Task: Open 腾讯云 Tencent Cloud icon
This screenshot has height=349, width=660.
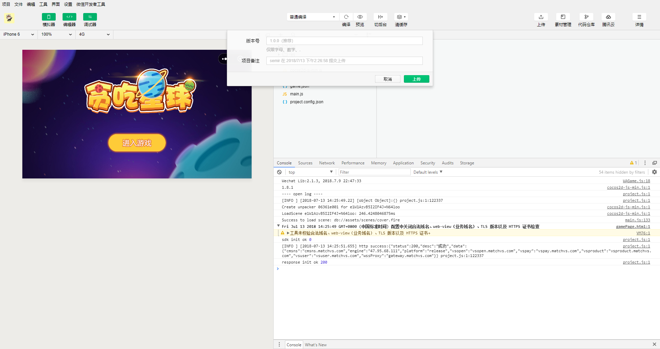Action: click(608, 17)
